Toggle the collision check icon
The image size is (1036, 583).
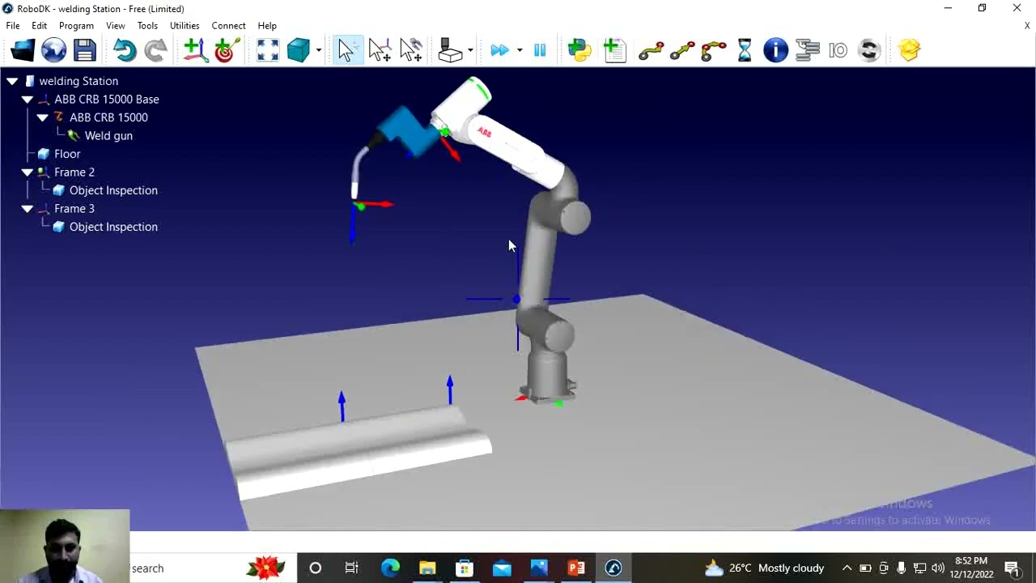click(x=450, y=50)
